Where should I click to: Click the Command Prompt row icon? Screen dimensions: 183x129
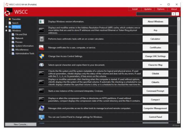click(x=41, y=91)
